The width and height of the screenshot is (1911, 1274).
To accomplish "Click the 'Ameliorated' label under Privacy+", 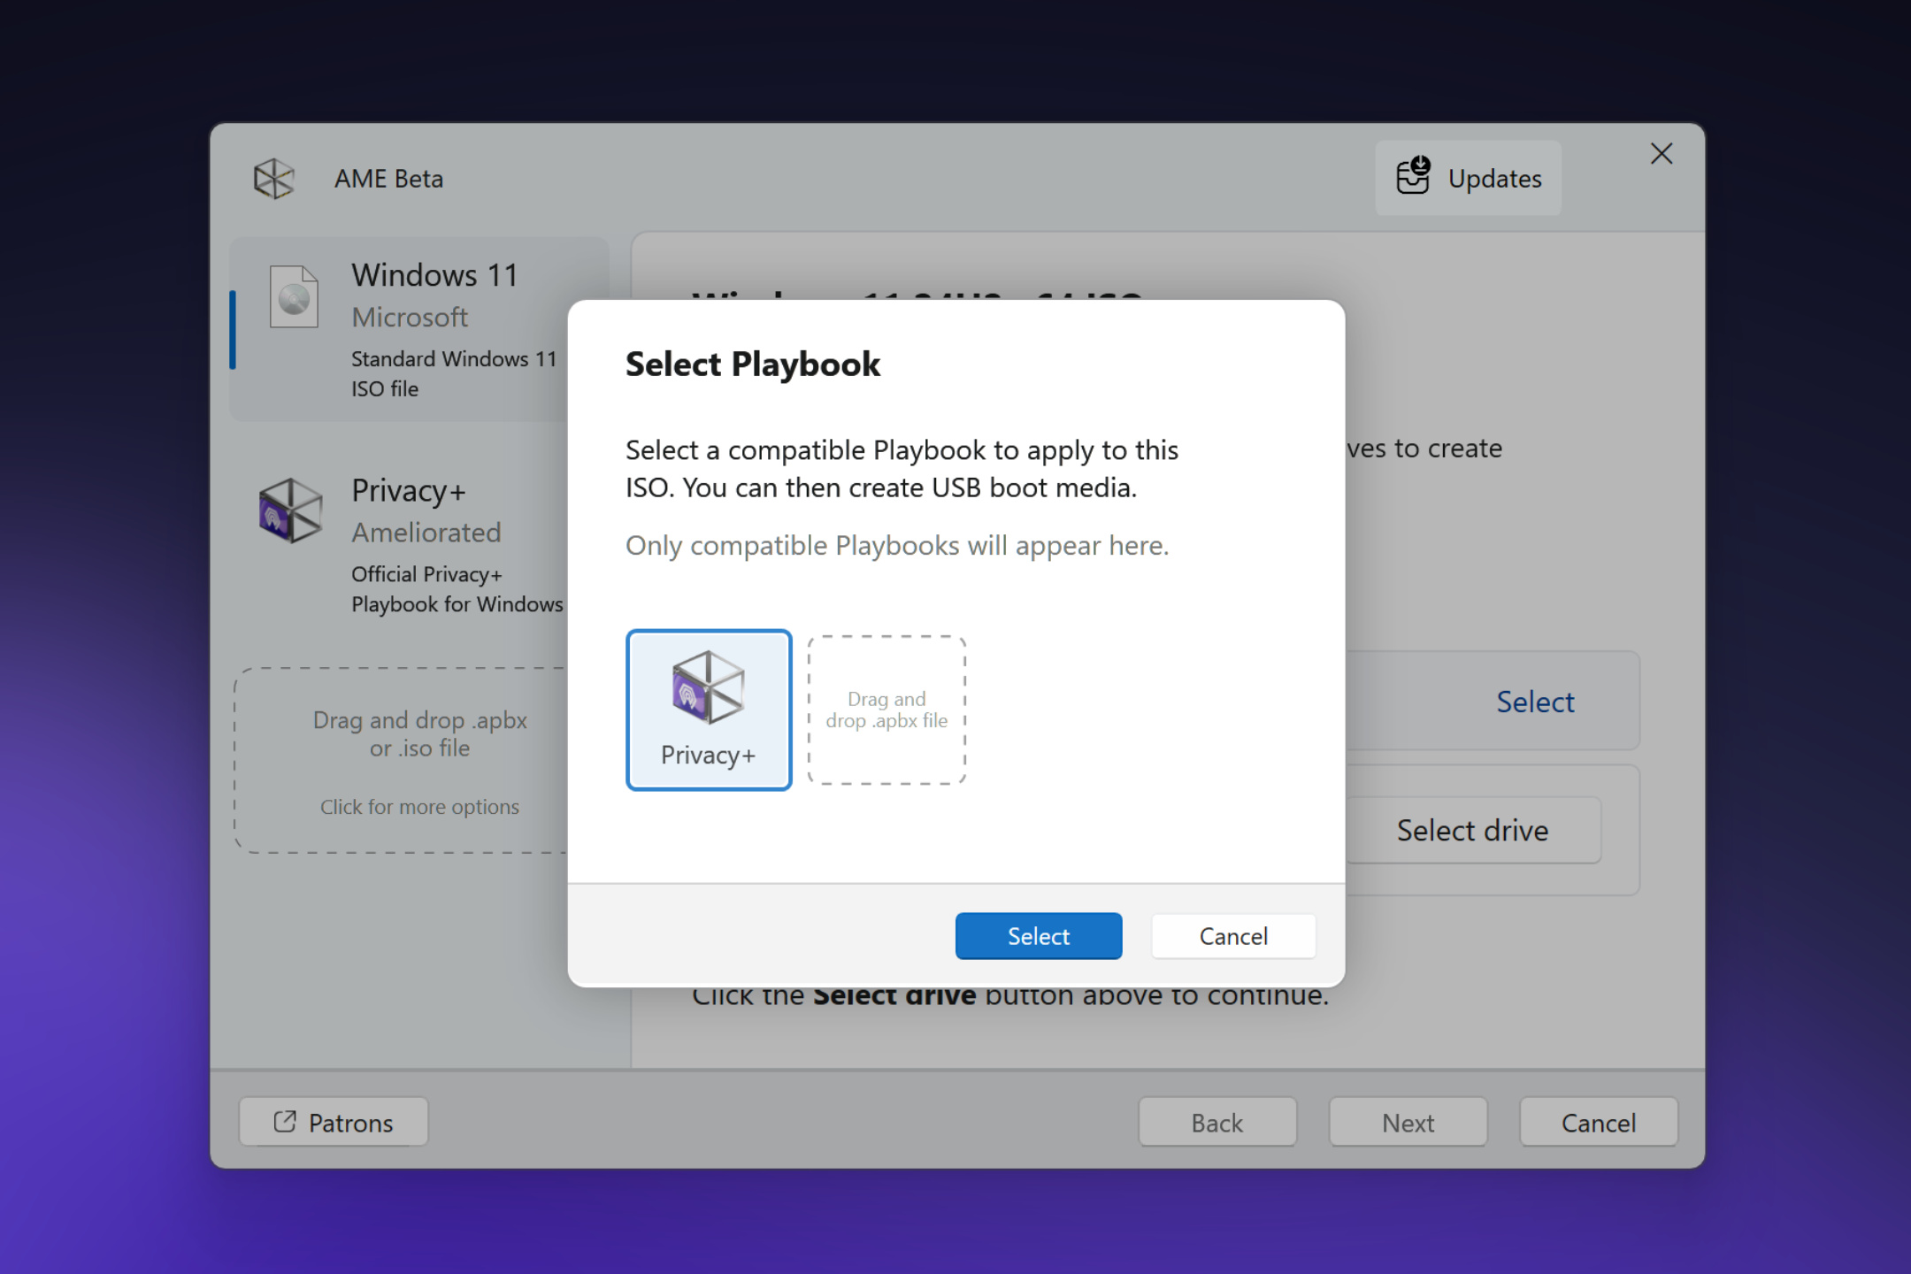I will click(426, 533).
